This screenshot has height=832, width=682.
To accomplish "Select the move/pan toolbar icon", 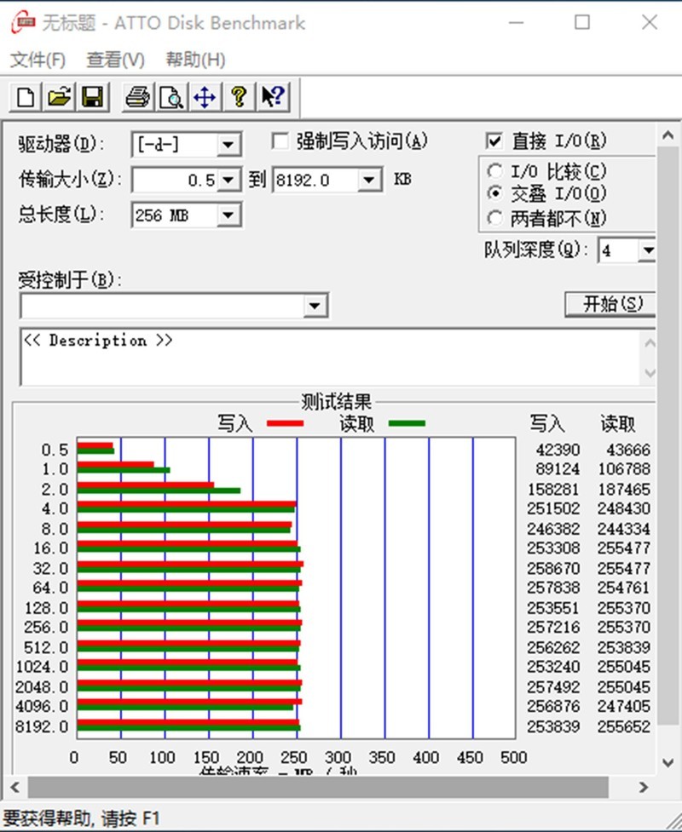I will pyautogui.click(x=204, y=97).
